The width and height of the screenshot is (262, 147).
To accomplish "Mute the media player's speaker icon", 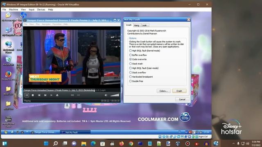I will [106, 95].
